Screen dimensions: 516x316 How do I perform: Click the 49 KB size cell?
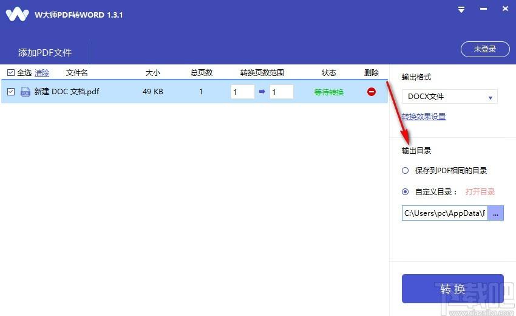point(153,92)
